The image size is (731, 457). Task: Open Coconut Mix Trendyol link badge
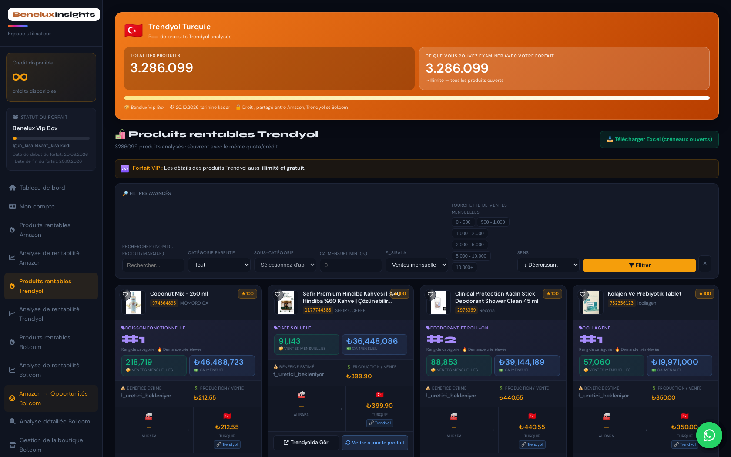pos(227,444)
